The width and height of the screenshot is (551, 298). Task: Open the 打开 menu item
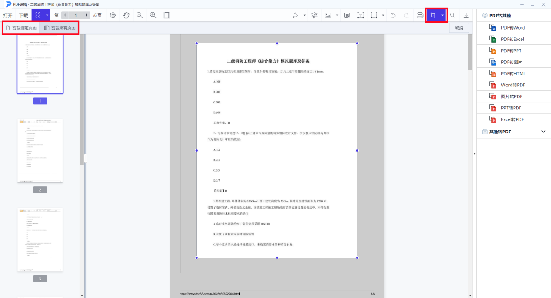click(x=8, y=15)
